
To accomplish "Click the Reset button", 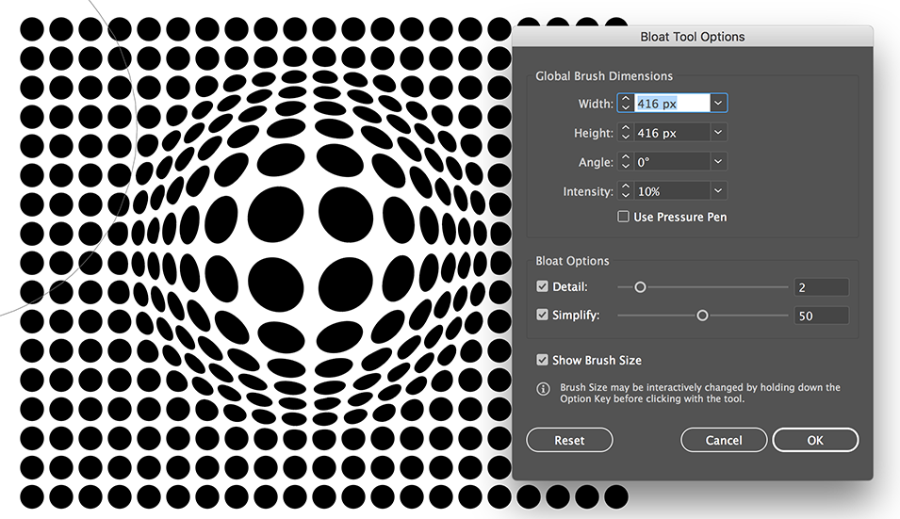I will tap(569, 440).
